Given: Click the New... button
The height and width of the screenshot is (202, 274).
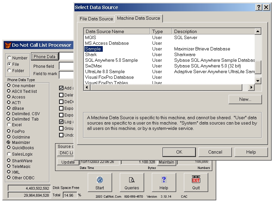Looking at the screenshot, I should point(245,99).
